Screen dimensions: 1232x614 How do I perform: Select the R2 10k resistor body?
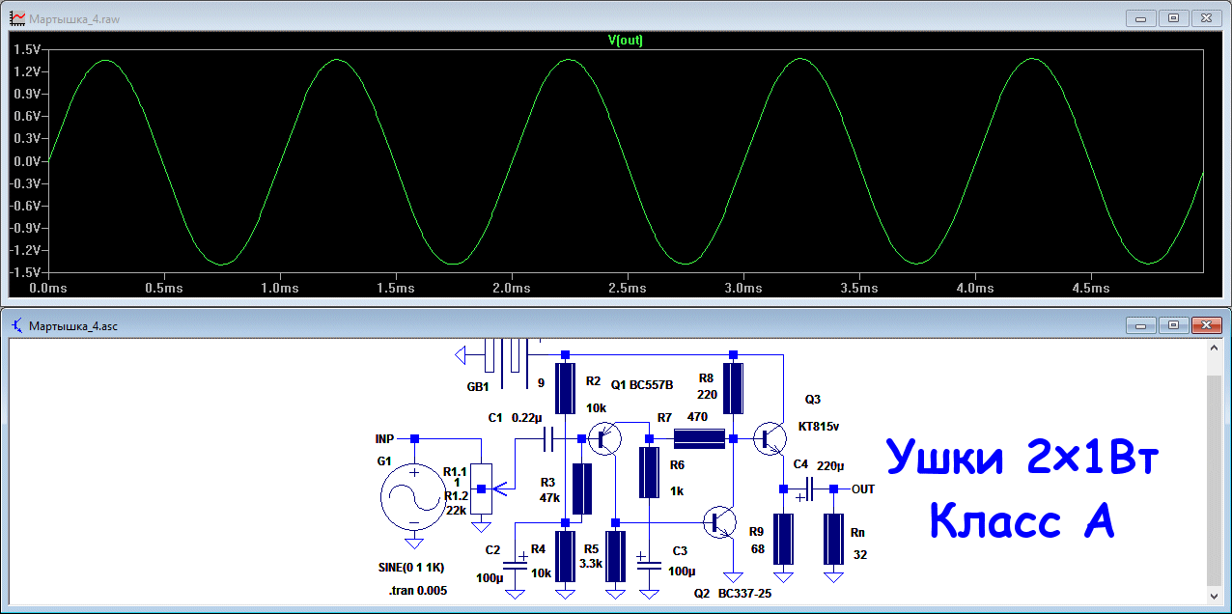click(566, 388)
